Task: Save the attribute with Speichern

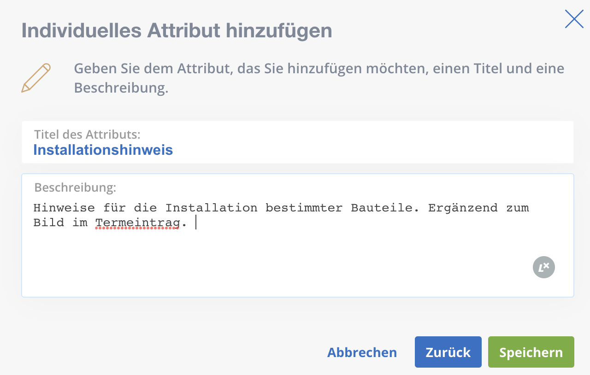Action: [531, 352]
